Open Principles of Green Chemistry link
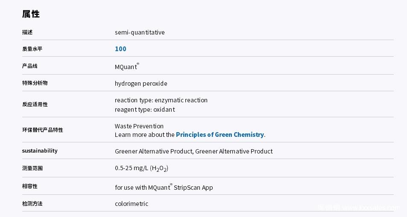The image size is (407, 217). (x=220, y=135)
